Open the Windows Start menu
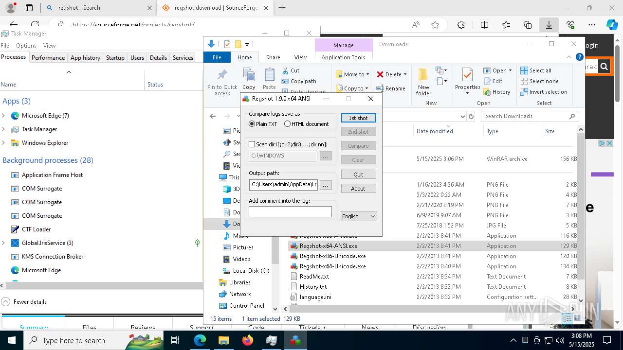The image size is (623, 350). [11, 340]
